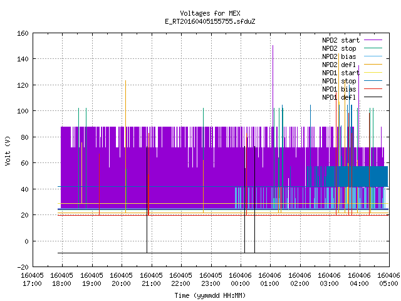Screen dimensions: 401x301
Task: Click the 'Time (yymmdd HH:MM)' x-axis label
Action: point(210,295)
